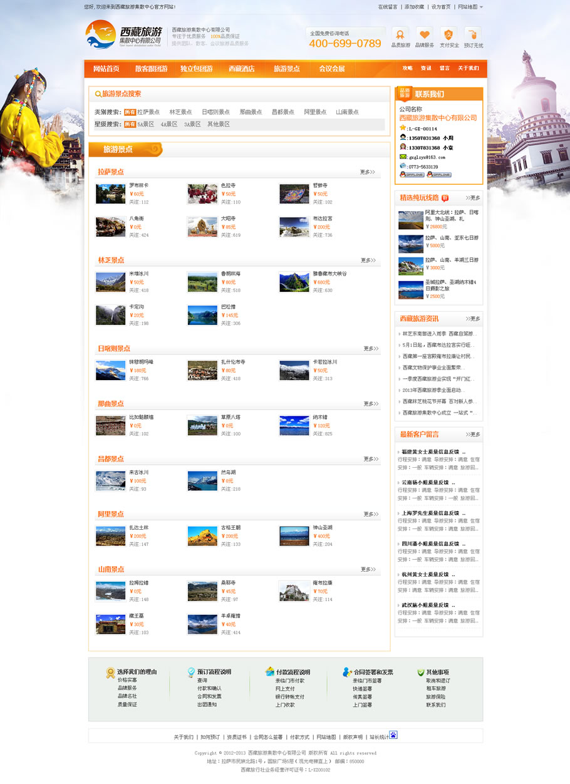The image size is (570, 784).
Task: Expand 更多 in 精选纯玩线路 panel
Action: coord(473,198)
